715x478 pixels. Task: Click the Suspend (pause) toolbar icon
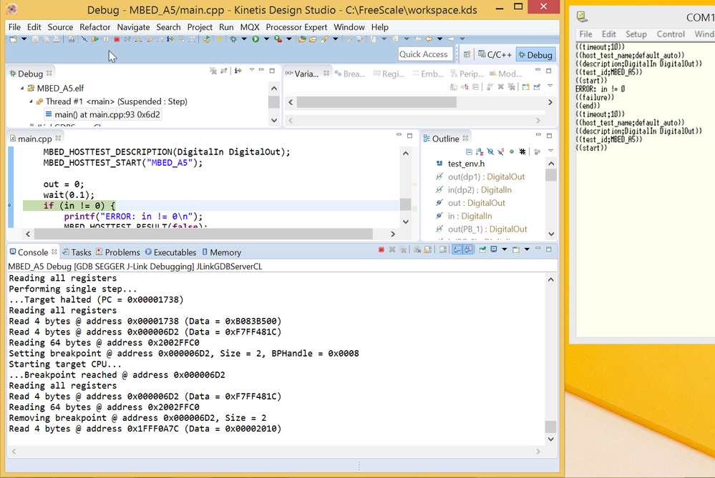click(106, 39)
